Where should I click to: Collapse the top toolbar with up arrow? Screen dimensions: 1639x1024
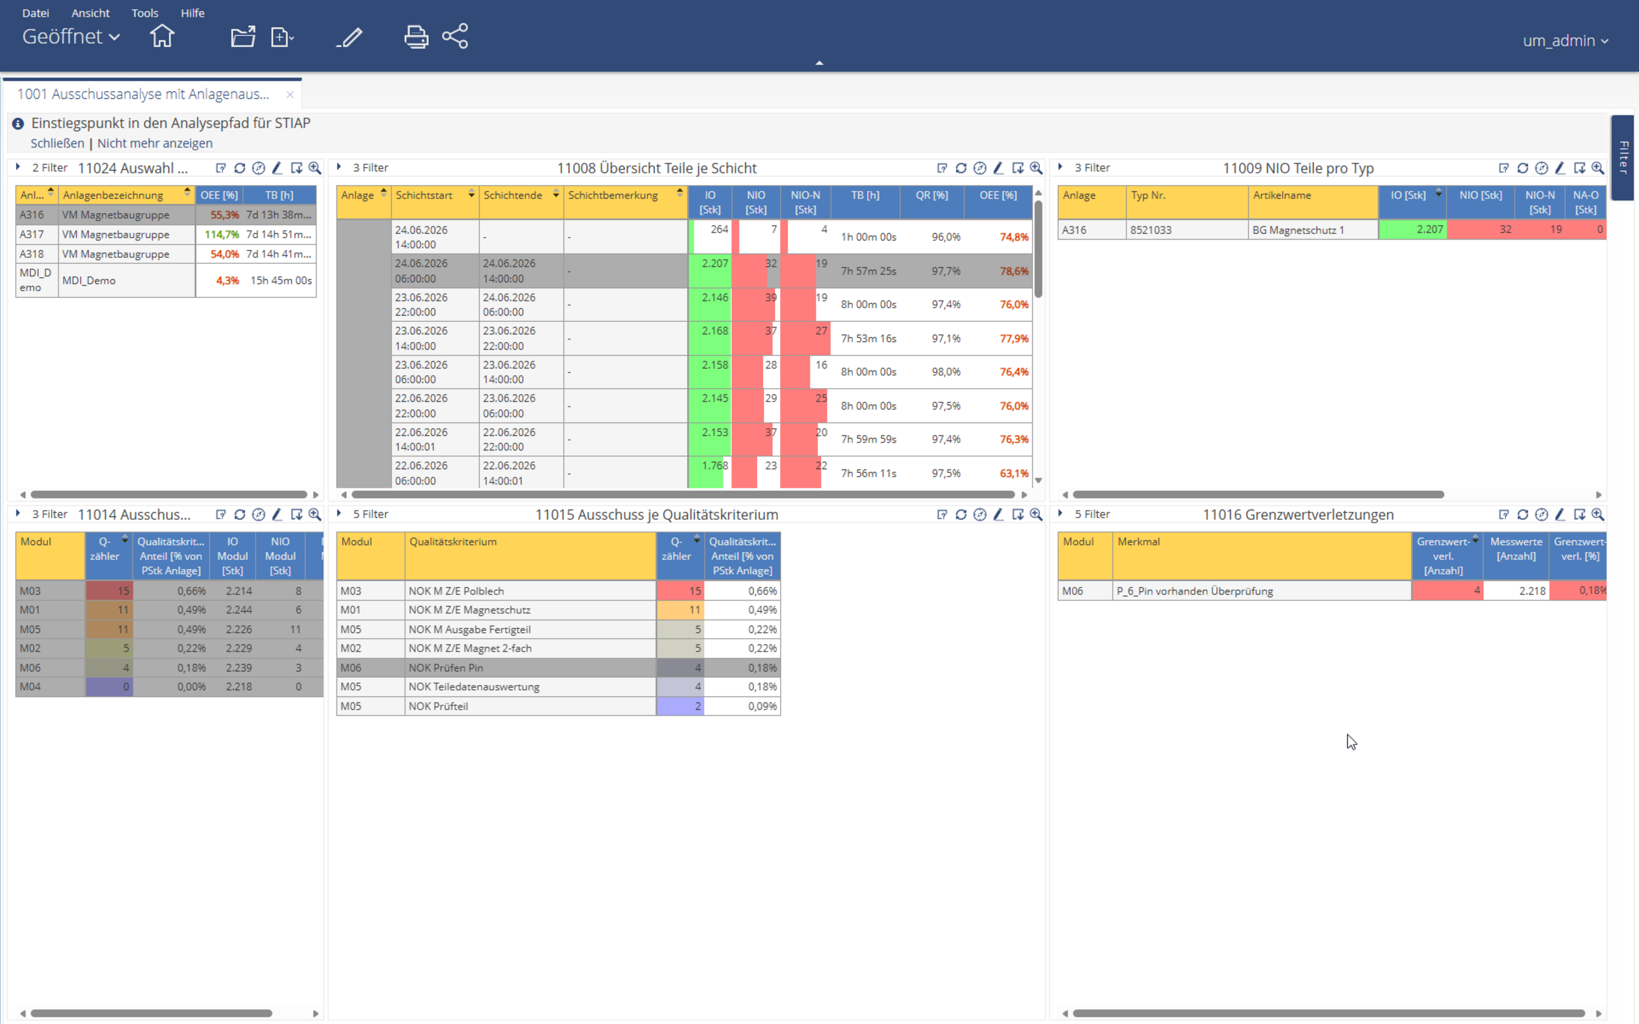coord(819,63)
